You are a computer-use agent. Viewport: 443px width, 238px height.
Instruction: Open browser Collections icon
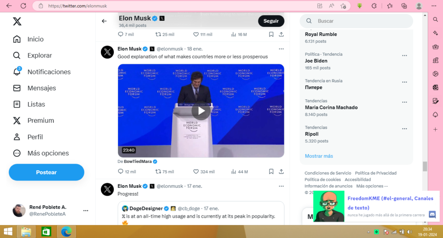404,6
